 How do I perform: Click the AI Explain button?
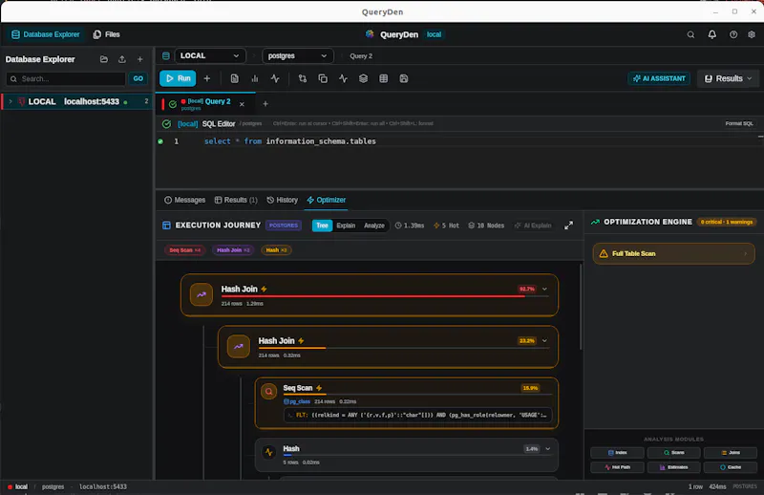click(x=533, y=226)
